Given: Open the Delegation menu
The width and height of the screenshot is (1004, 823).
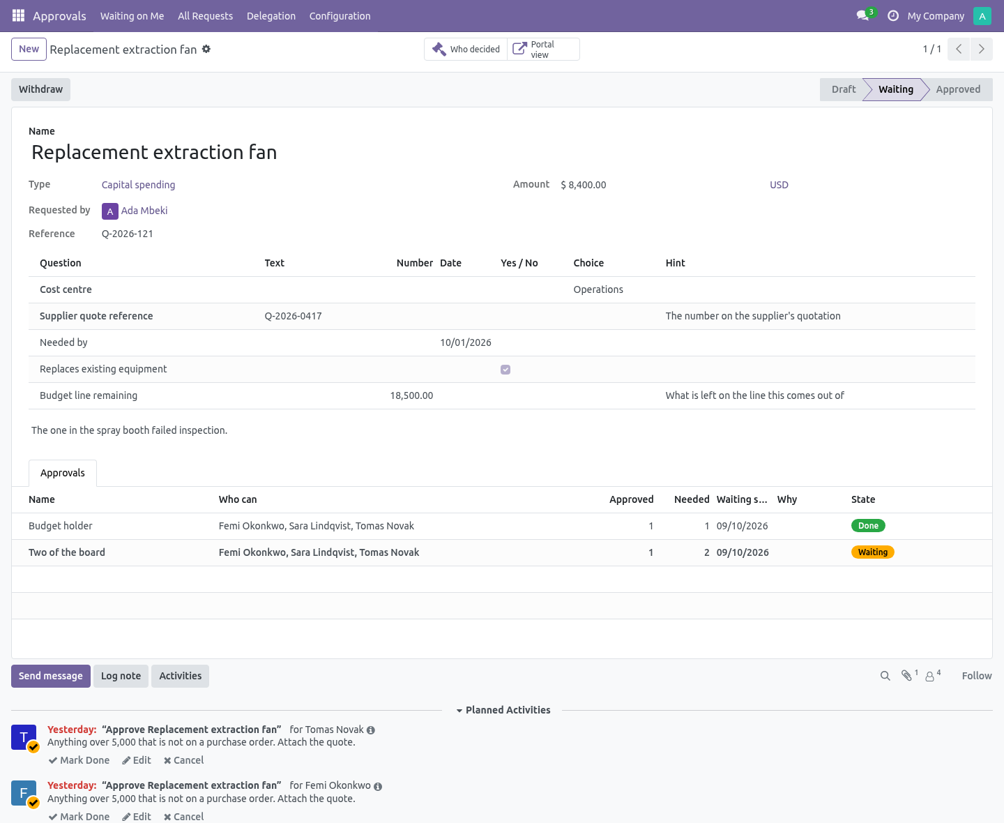Looking at the screenshot, I should pyautogui.click(x=271, y=16).
